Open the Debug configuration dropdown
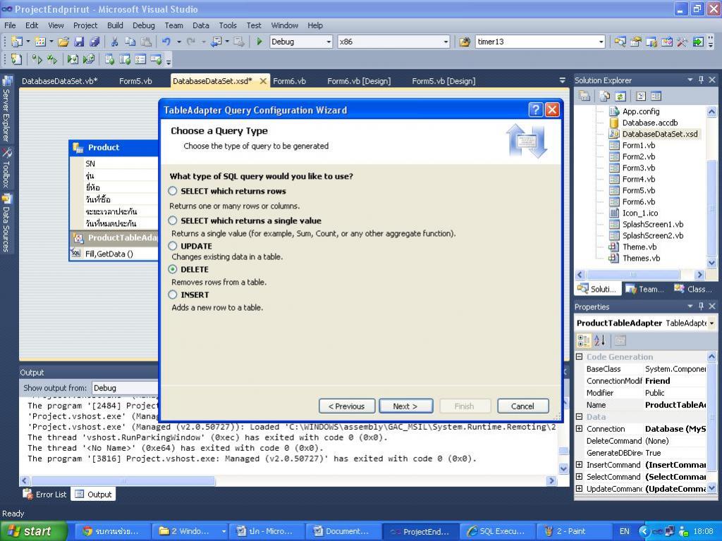This screenshot has width=722, height=541. 329,42
